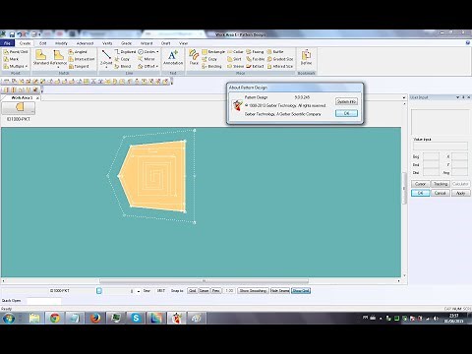Screen dimensions: 472x354
Task: Click the Quick Open input field
Action: [43, 301]
